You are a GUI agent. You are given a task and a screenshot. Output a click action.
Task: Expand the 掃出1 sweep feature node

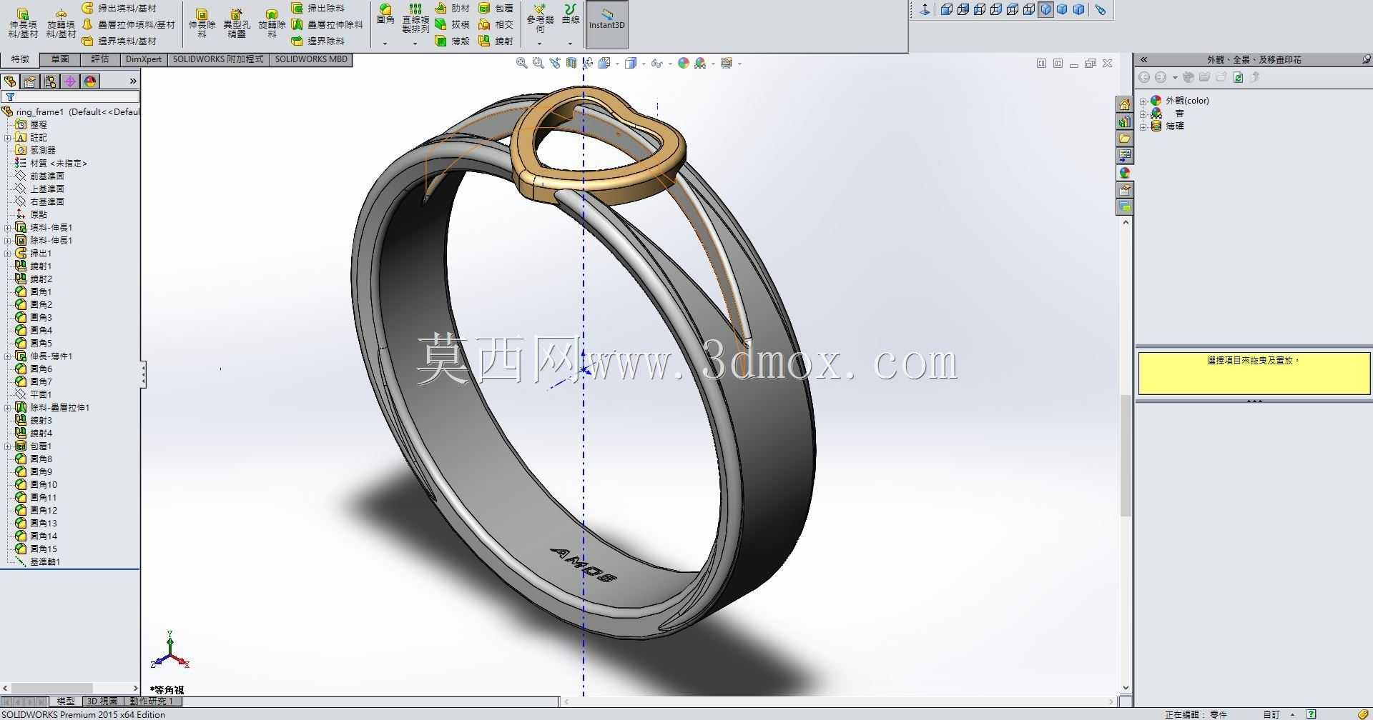click(x=8, y=253)
